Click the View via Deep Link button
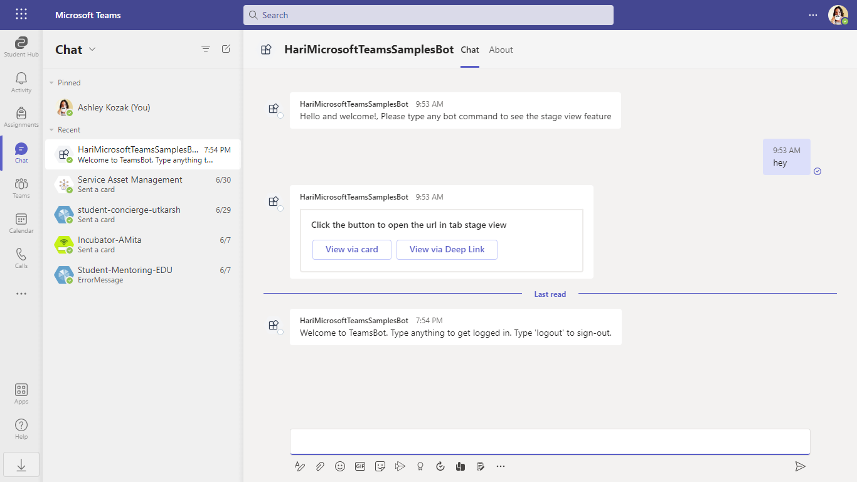Image resolution: width=857 pixels, height=482 pixels. coord(447,249)
